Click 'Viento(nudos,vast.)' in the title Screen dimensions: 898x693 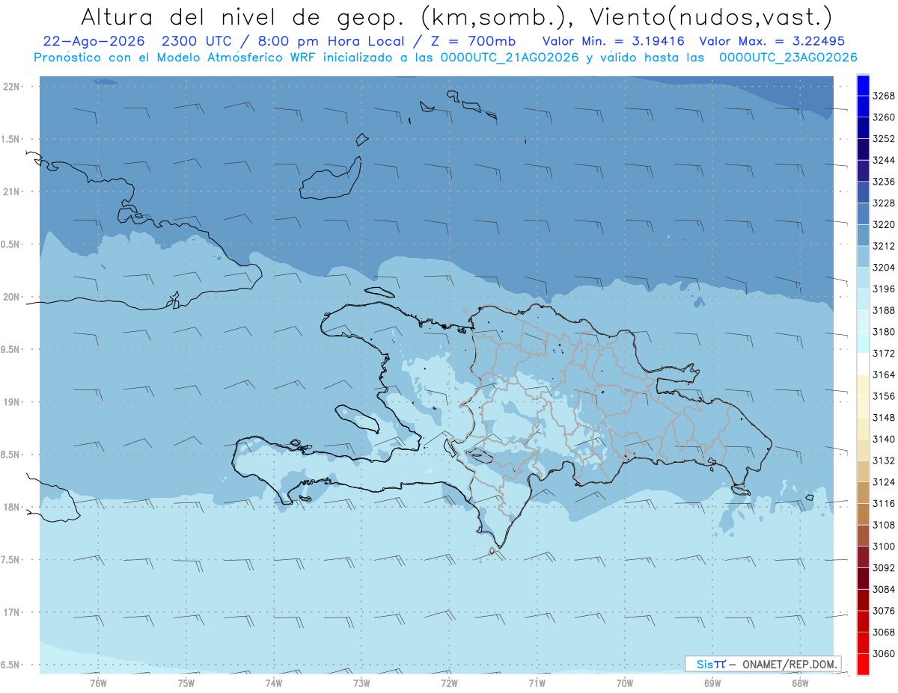pos(712,16)
